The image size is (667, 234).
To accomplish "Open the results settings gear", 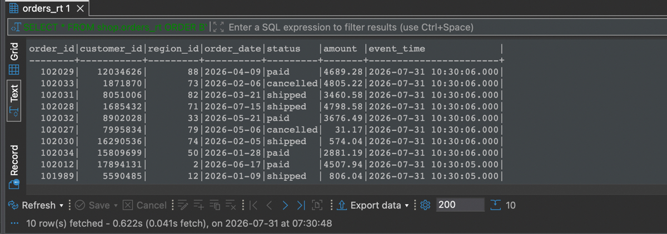I will 426,205.
